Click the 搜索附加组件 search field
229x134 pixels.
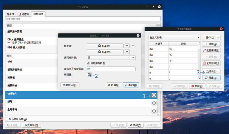click(83, 19)
